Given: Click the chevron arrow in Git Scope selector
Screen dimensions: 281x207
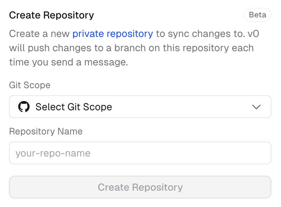Looking at the screenshot, I should coord(256,107).
